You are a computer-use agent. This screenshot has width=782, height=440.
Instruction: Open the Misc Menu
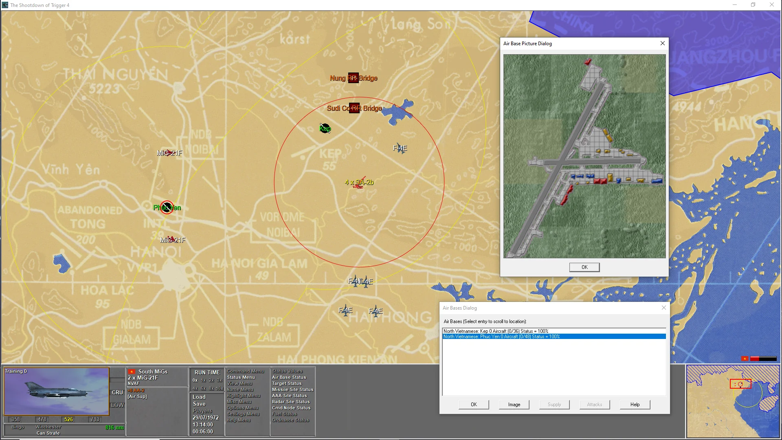pyautogui.click(x=239, y=402)
